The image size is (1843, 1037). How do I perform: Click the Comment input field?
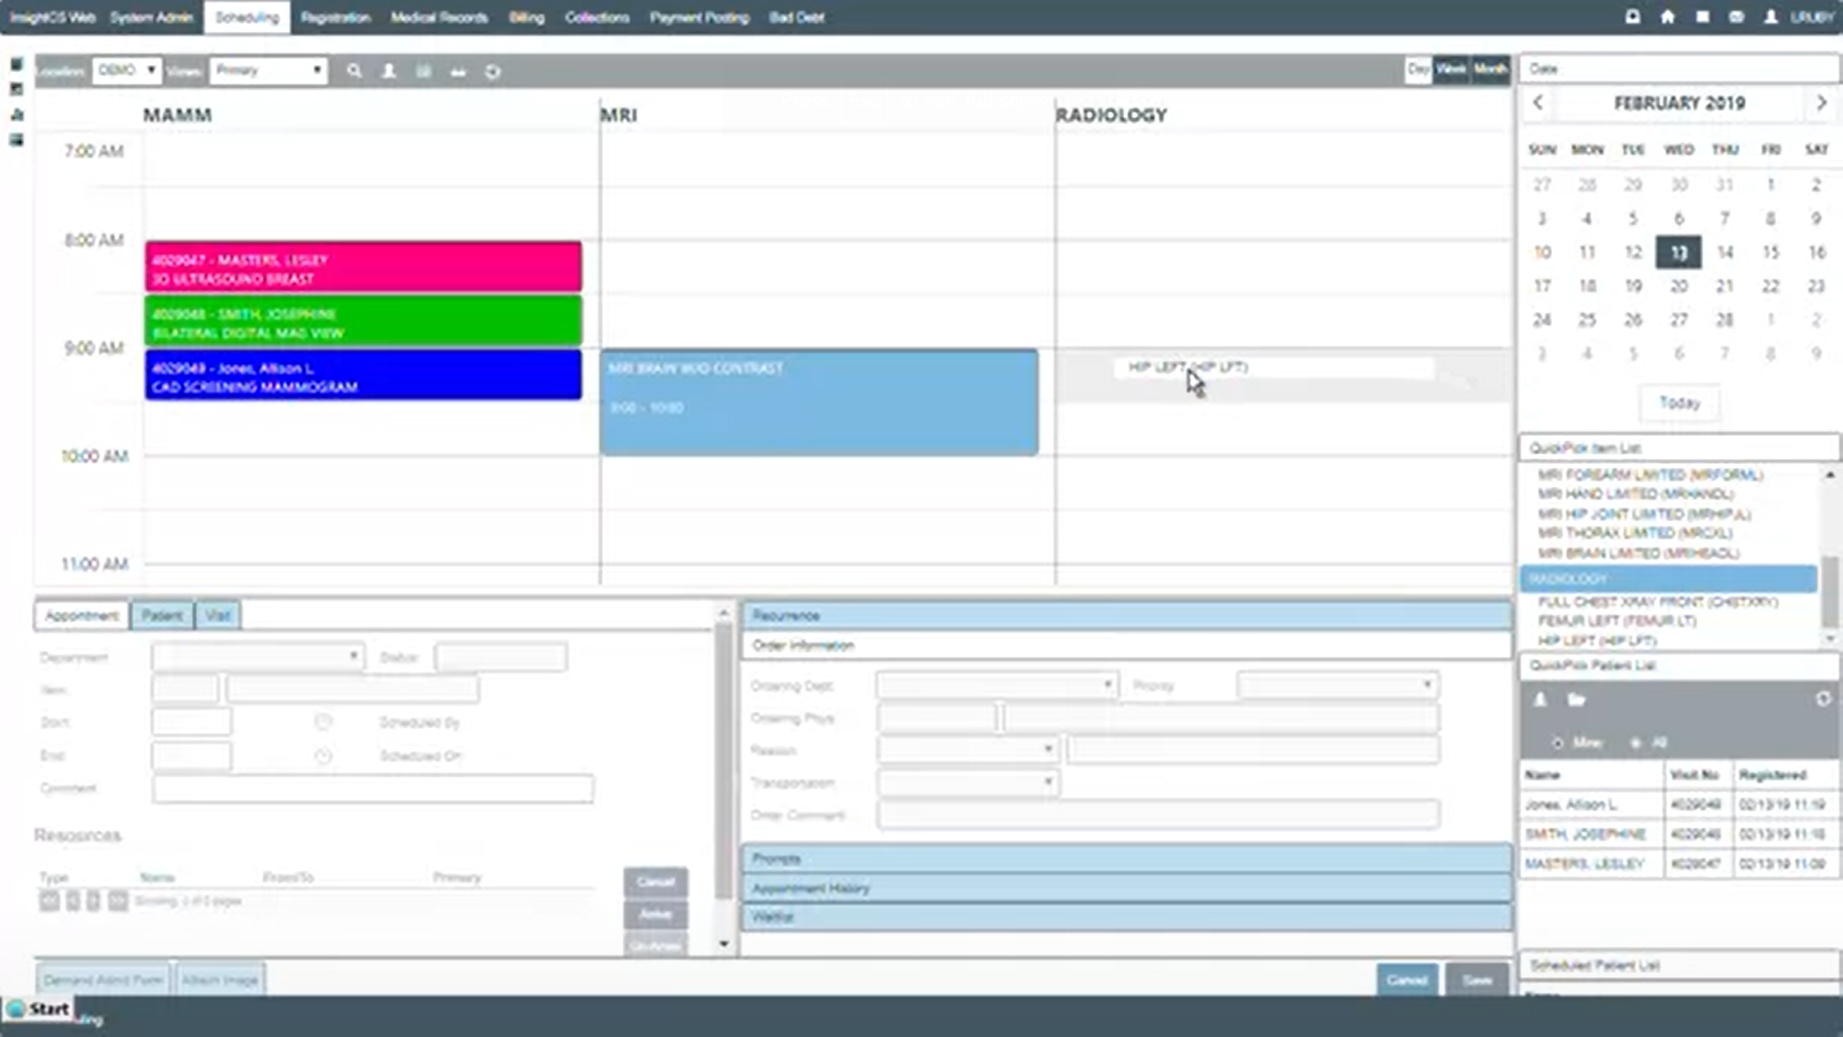click(x=372, y=789)
